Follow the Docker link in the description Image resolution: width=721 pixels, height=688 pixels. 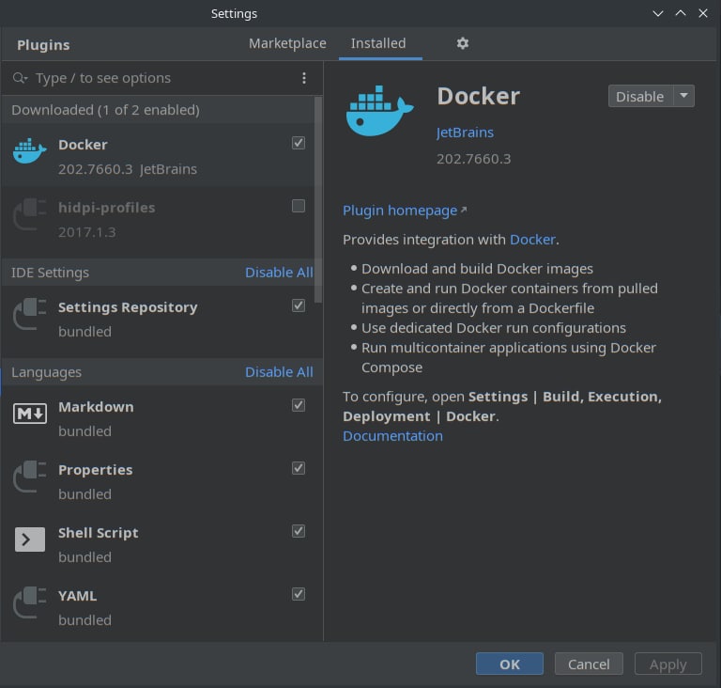pos(532,240)
